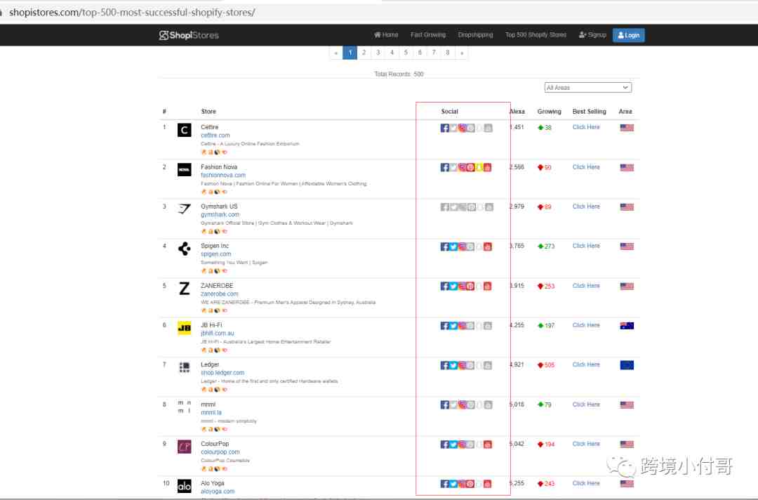Click YouTube icon in Spigen Inc row
The image size is (758, 500).
(x=487, y=246)
